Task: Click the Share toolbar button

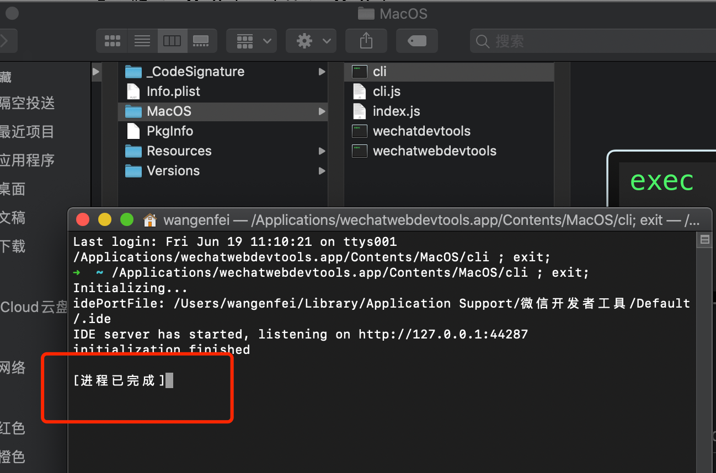Action: 366,41
